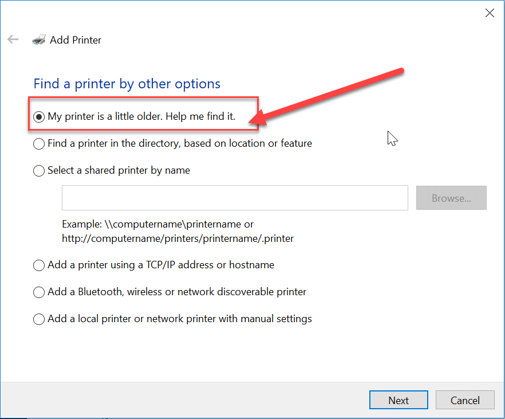Click the mouse pointer graphic in the dialog
This screenshot has height=419, width=505.
pos(392,139)
